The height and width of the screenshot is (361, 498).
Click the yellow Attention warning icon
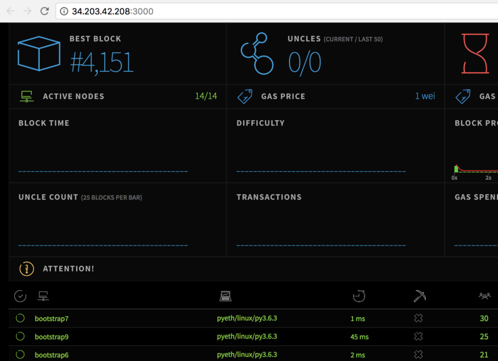tap(27, 269)
